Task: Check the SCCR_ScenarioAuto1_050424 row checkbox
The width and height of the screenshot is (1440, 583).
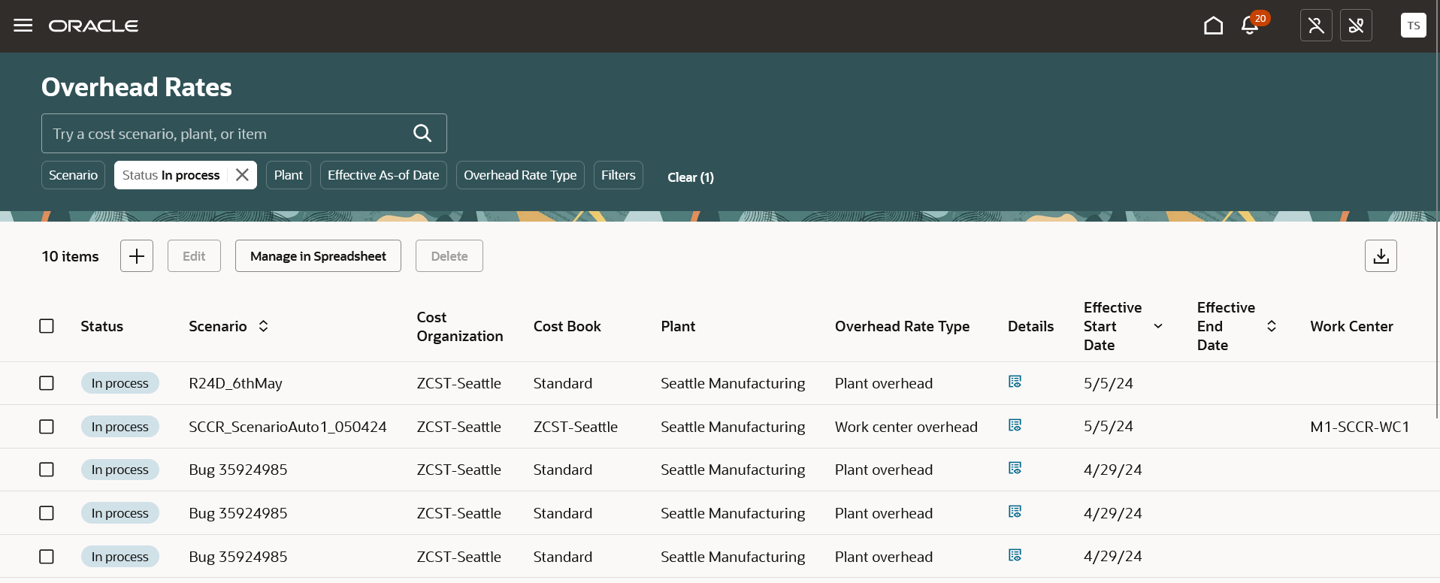Action: (x=47, y=427)
